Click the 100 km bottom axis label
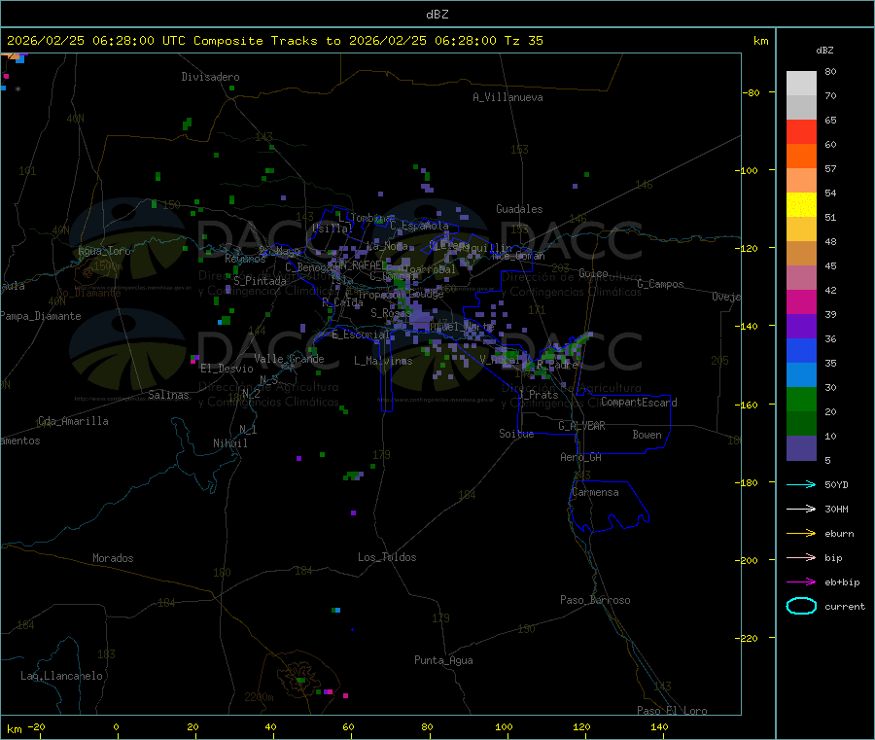 [x=504, y=726]
